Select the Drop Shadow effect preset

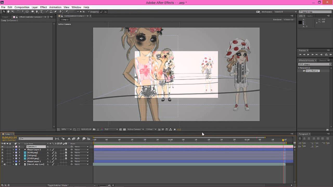(x=312, y=71)
